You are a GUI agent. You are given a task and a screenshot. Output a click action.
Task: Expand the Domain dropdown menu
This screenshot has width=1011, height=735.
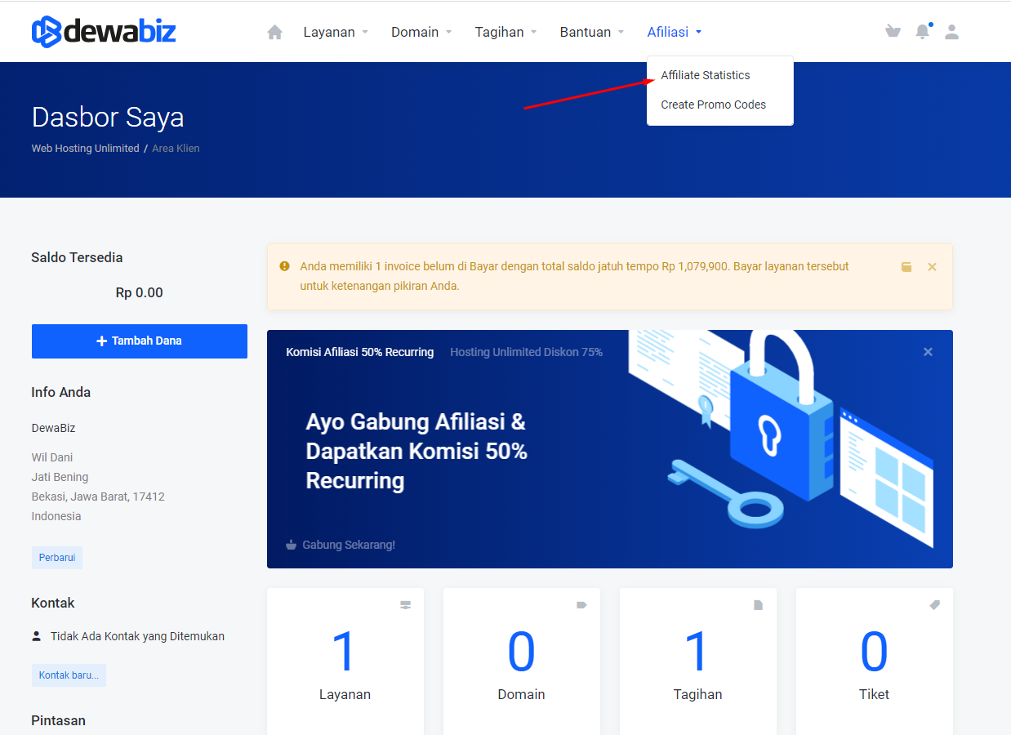click(x=421, y=33)
